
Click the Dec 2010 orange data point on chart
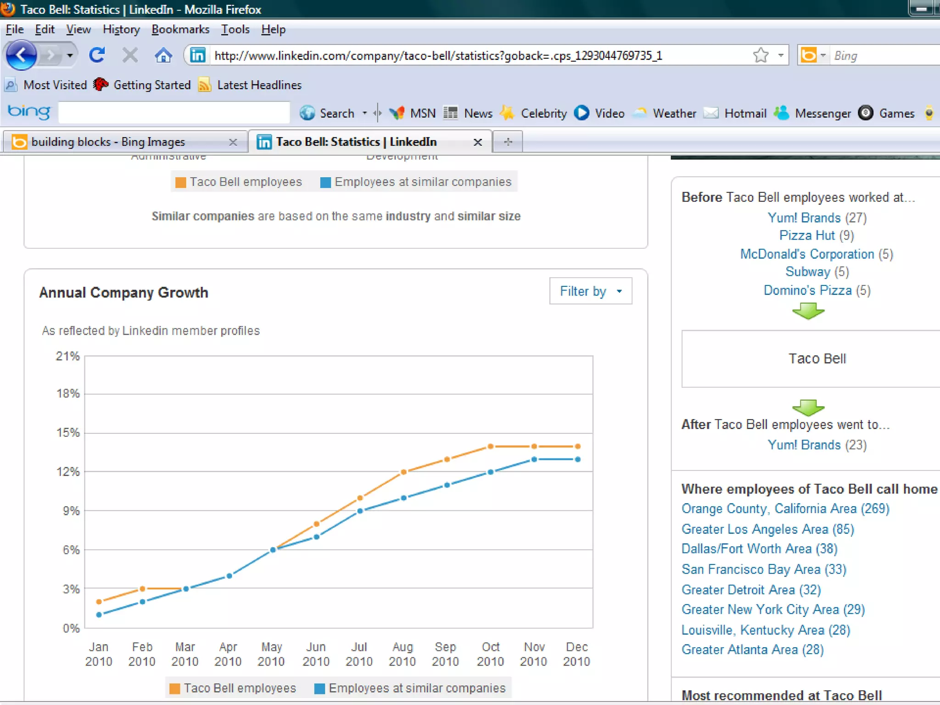(577, 446)
